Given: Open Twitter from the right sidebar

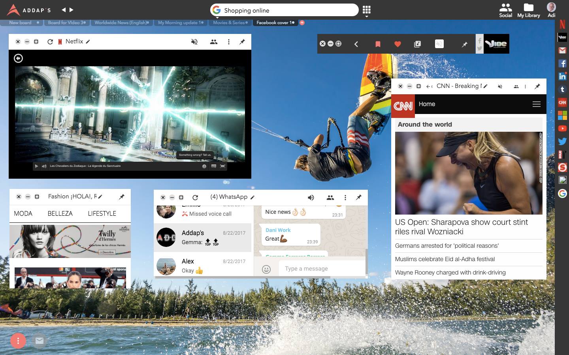Looking at the screenshot, I should pyautogui.click(x=562, y=141).
